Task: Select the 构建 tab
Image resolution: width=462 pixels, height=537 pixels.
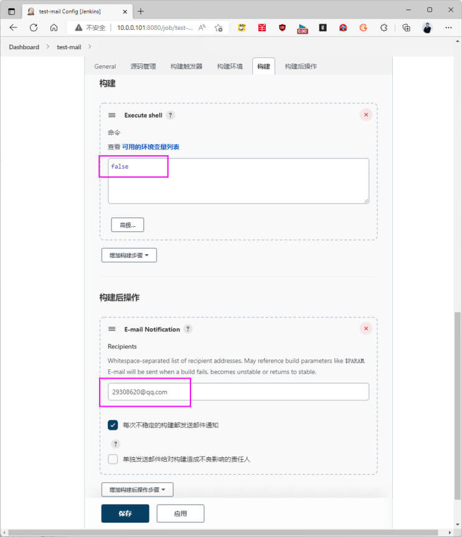Action: pyautogui.click(x=263, y=66)
